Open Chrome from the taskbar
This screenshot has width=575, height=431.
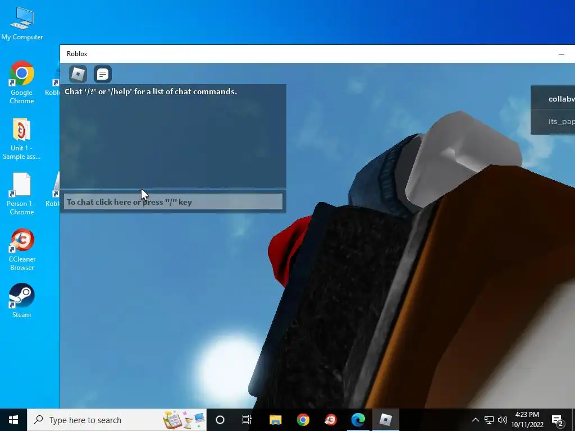[303, 420]
